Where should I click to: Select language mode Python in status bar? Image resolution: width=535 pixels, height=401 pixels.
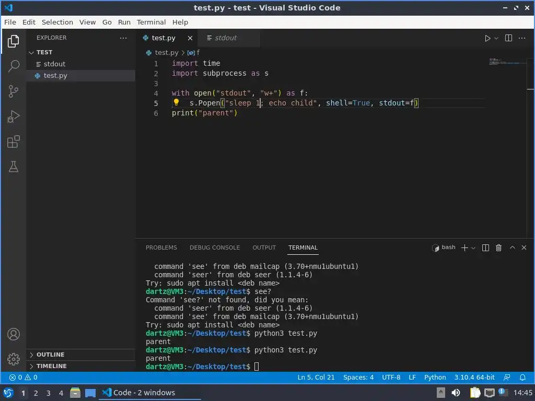pos(435,378)
